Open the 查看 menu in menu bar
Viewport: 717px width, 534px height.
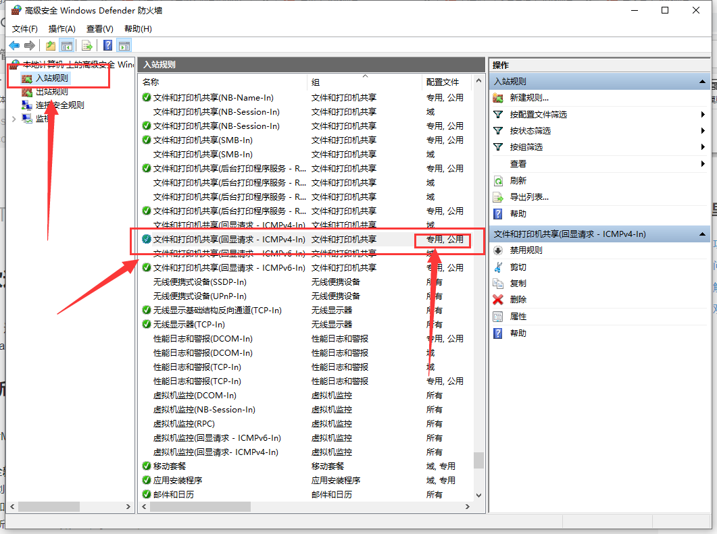pyautogui.click(x=98, y=29)
